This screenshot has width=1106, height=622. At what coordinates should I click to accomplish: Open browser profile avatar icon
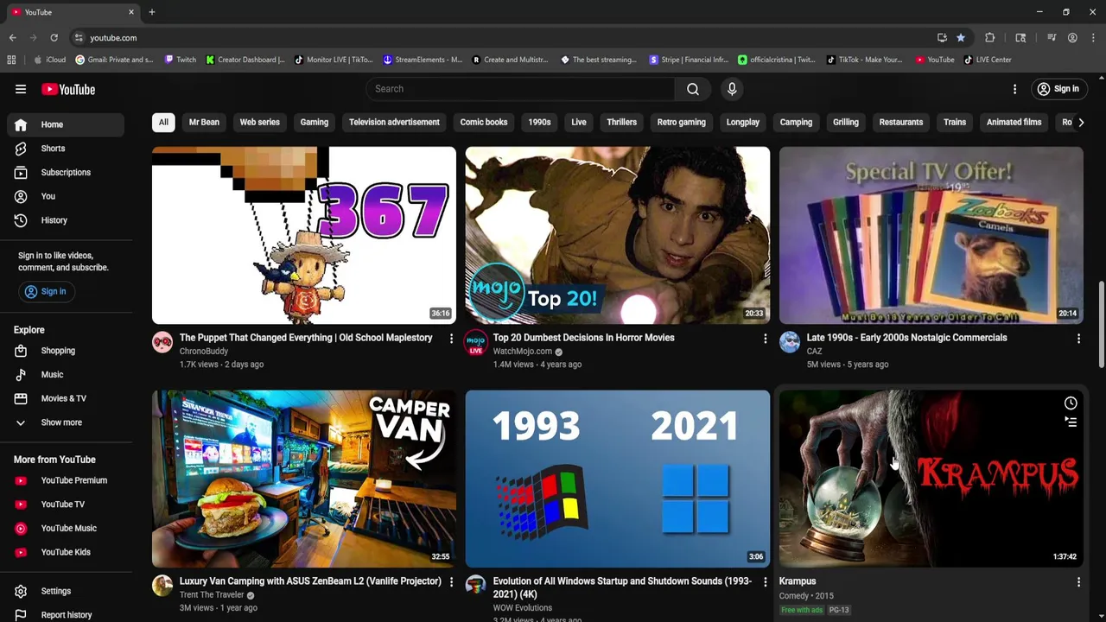pos(1072,38)
